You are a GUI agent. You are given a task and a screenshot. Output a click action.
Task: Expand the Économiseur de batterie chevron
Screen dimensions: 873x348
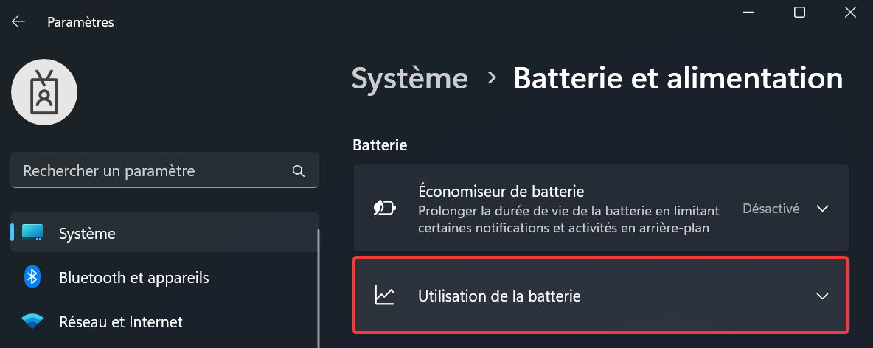coord(822,209)
